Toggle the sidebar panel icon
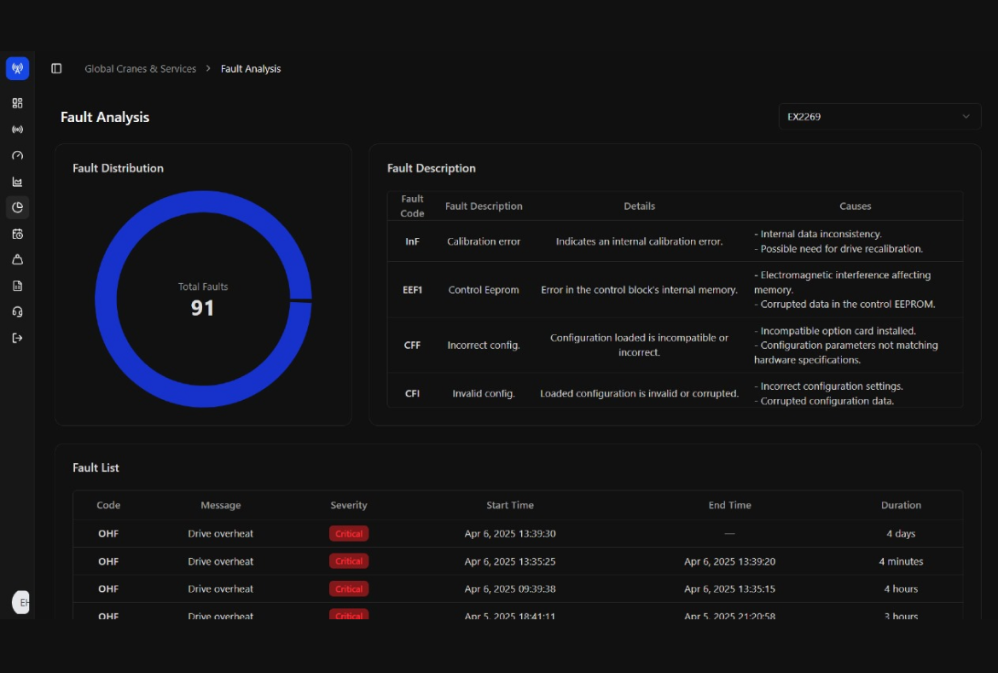Screen dimensions: 998x673 point(56,68)
